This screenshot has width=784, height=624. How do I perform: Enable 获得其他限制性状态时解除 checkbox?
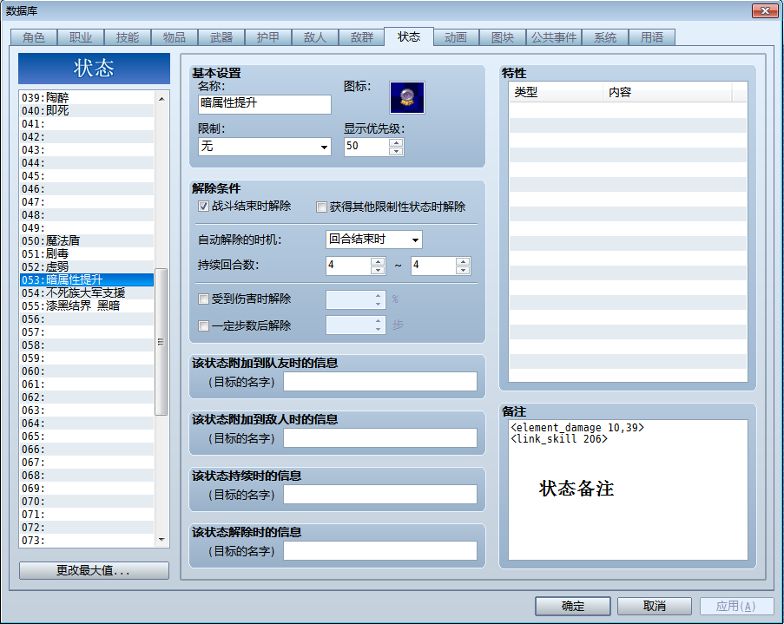point(321,207)
